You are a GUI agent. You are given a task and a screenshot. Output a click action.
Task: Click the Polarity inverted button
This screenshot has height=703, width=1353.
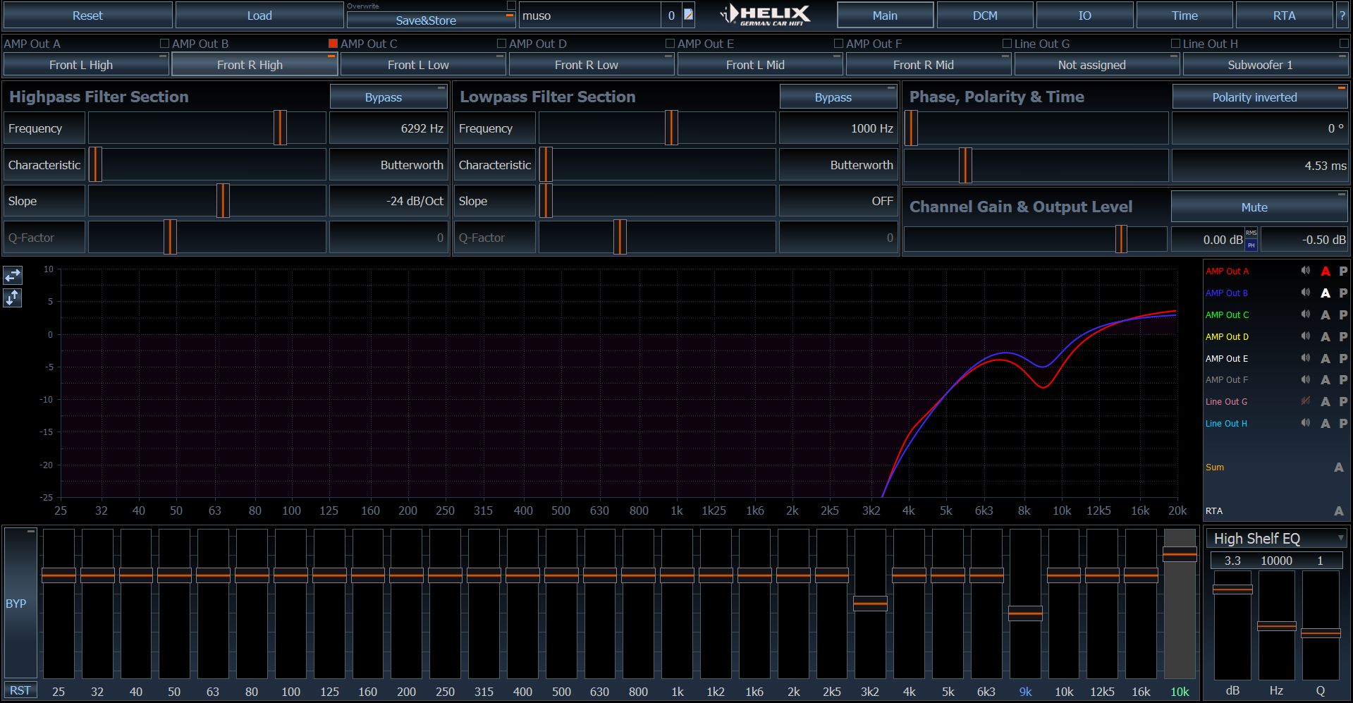(1259, 97)
